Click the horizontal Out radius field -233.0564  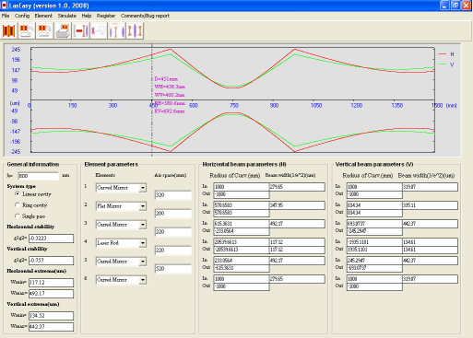click(242, 231)
